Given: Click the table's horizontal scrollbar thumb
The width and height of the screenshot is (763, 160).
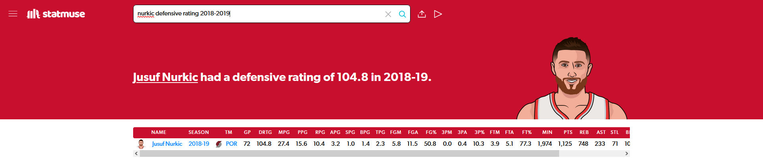Looking at the screenshot, I should click(x=349, y=154).
